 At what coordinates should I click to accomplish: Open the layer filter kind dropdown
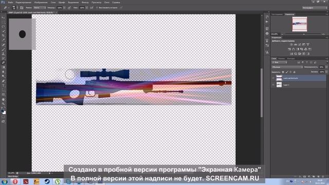[280, 63]
